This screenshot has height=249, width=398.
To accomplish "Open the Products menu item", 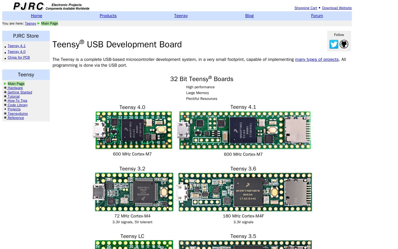I will click(108, 16).
